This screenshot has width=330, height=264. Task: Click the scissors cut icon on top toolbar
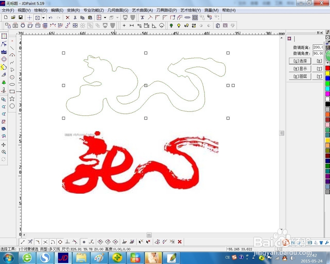pyautogui.click(x=75, y=17)
